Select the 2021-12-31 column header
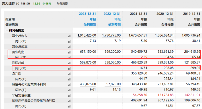Screen dimensions: 202x109 point(138,14)
